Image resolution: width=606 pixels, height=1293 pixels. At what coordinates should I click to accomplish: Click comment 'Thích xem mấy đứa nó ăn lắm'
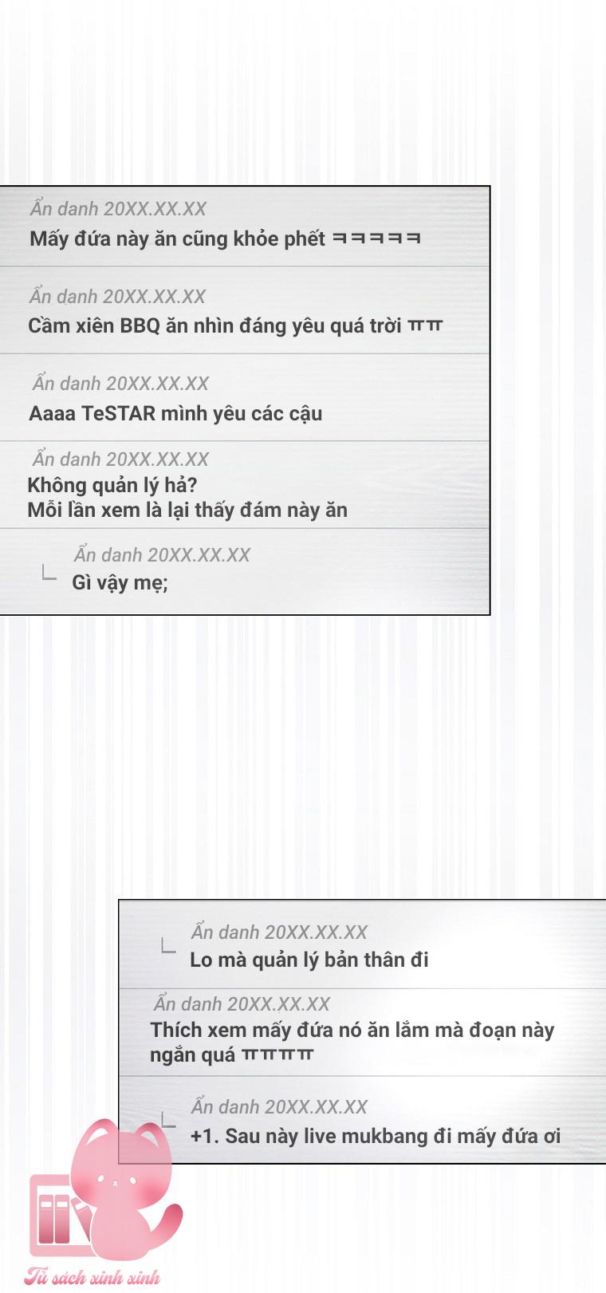tap(352, 1030)
